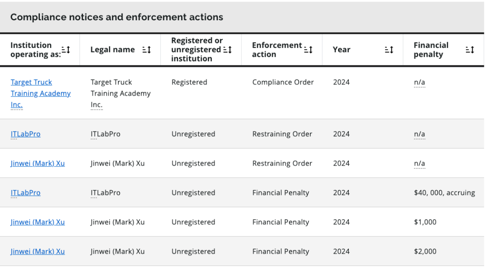Sort by Institution operating as column icon
This screenshot has width=488, height=269.
coord(66,50)
